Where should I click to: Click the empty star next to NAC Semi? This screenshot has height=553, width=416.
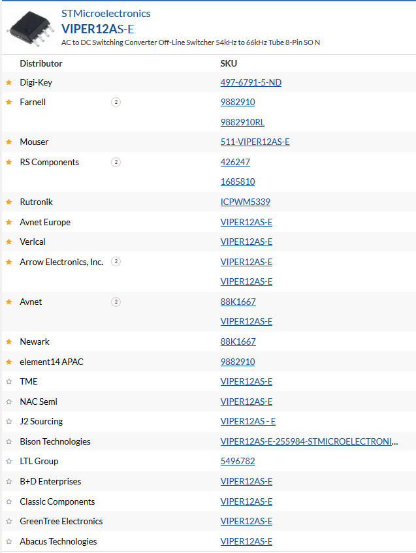[x=9, y=402]
